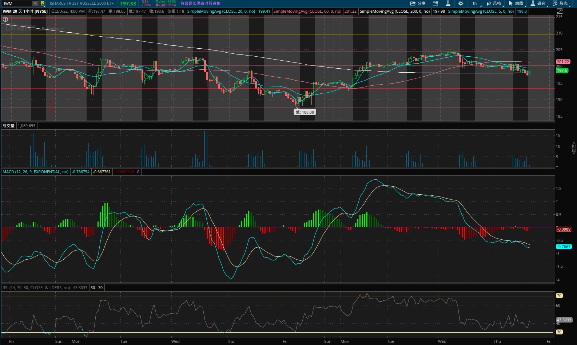577x345 pixels.
Task: Open the 分享 share menu
Action: pos(418,3)
